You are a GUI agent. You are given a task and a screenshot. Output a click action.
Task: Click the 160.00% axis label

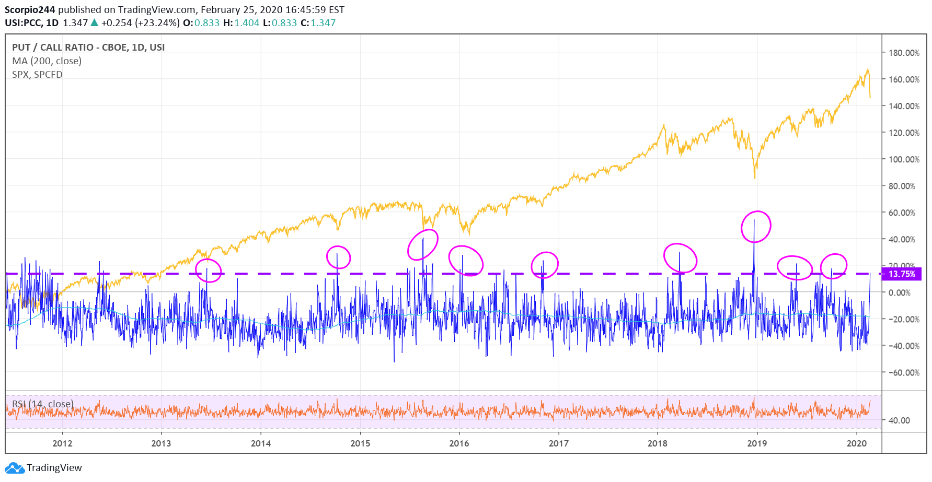coord(904,79)
